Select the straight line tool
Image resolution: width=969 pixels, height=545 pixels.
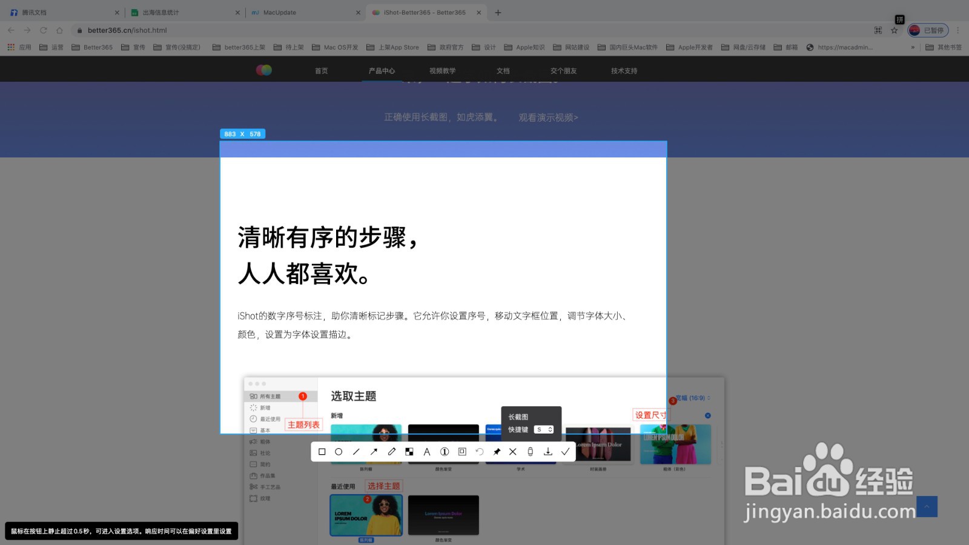click(x=356, y=452)
